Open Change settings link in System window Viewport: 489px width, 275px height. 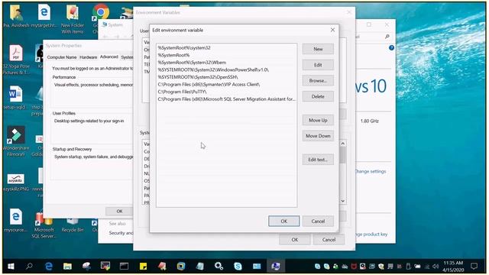pyautogui.click(x=371, y=171)
